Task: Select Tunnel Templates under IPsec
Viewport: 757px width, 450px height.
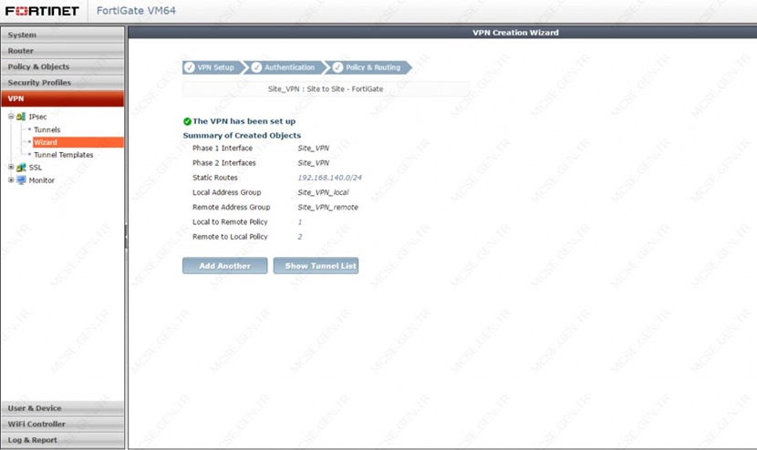Action: pos(63,155)
